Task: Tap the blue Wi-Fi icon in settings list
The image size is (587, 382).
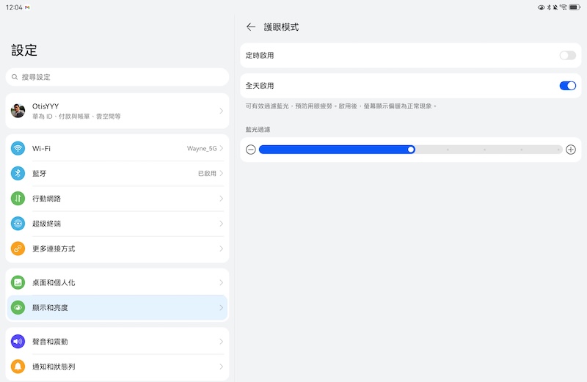Action: pyautogui.click(x=18, y=149)
